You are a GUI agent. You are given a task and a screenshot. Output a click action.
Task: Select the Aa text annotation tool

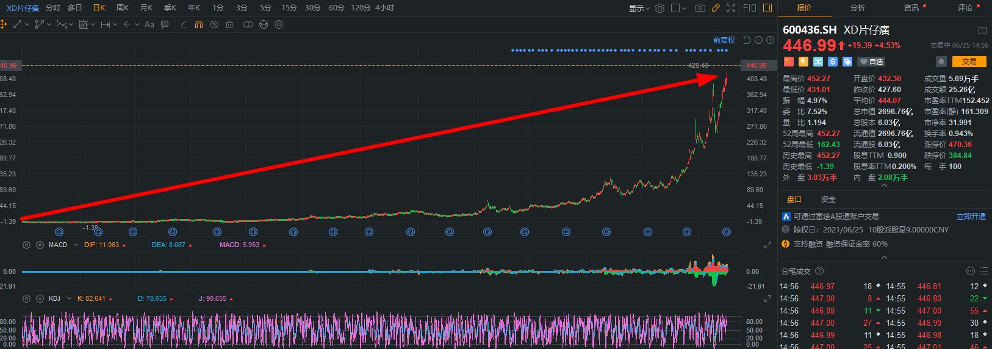pyautogui.click(x=149, y=24)
